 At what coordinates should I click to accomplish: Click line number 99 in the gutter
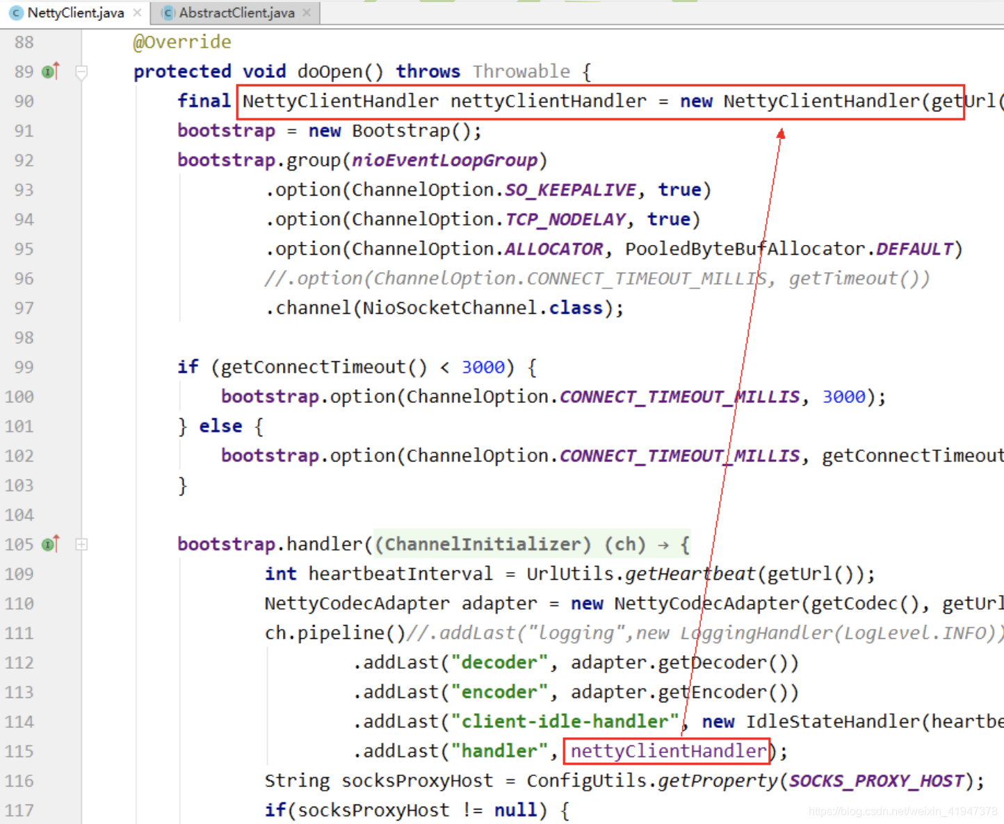coord(24,367)
